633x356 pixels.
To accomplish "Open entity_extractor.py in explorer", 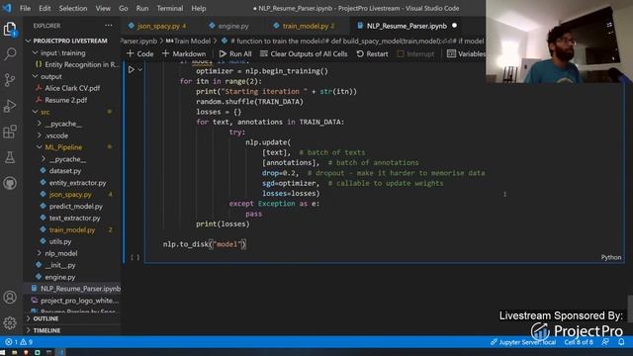I will tap(72, 182).
